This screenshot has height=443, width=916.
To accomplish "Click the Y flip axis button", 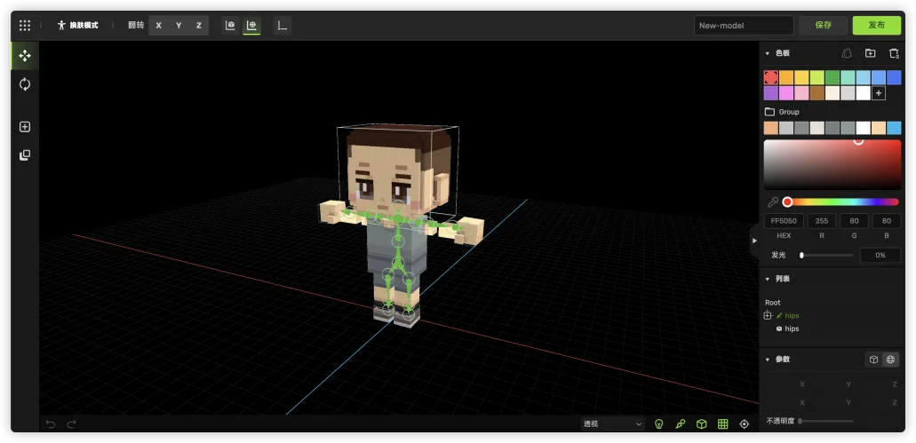I will tap(179, 26).
